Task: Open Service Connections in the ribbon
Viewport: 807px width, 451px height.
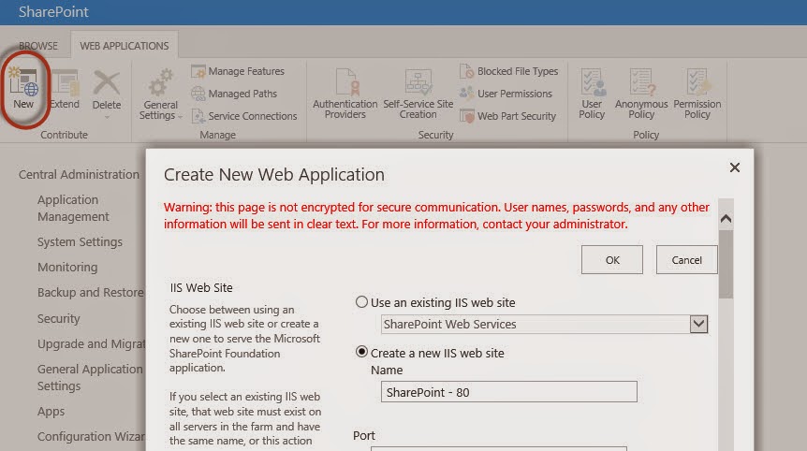Action: 244,116
